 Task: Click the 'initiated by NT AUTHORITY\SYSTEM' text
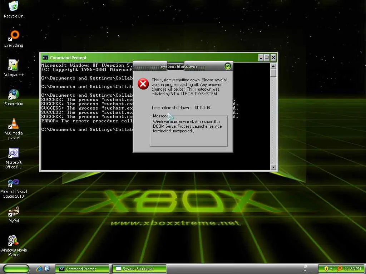click(x=184, y=94)
